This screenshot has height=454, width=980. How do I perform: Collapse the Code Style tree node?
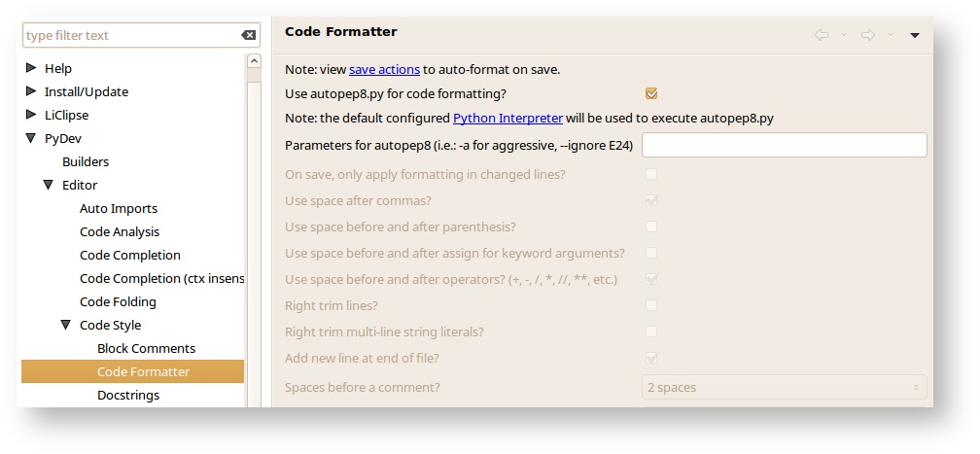66,326
